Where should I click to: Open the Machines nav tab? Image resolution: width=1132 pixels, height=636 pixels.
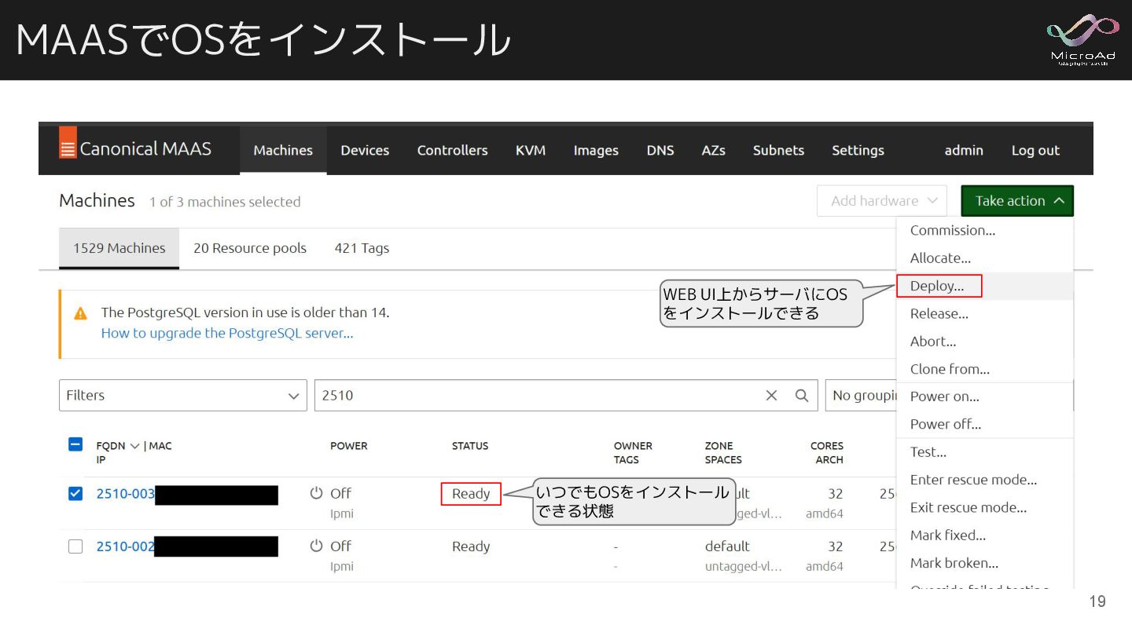[283, 150]
